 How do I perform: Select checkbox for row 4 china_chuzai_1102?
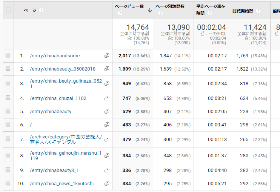click(x=8, y=98)
